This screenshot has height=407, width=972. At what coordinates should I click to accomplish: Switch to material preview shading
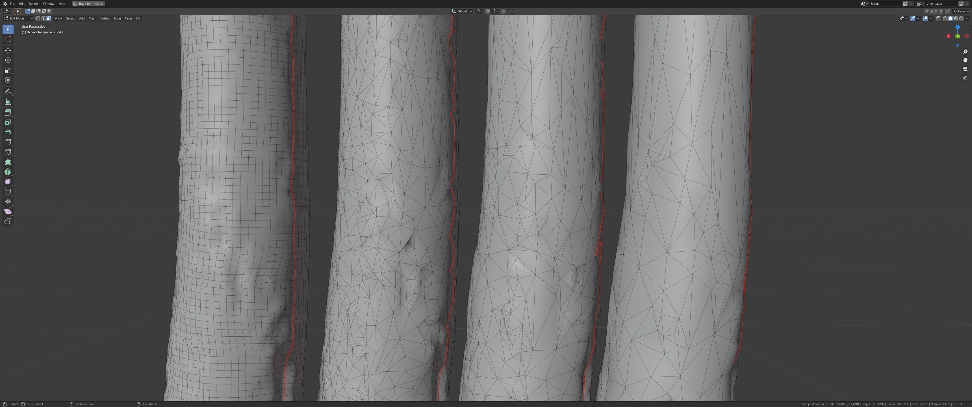(x=956, y=18)
